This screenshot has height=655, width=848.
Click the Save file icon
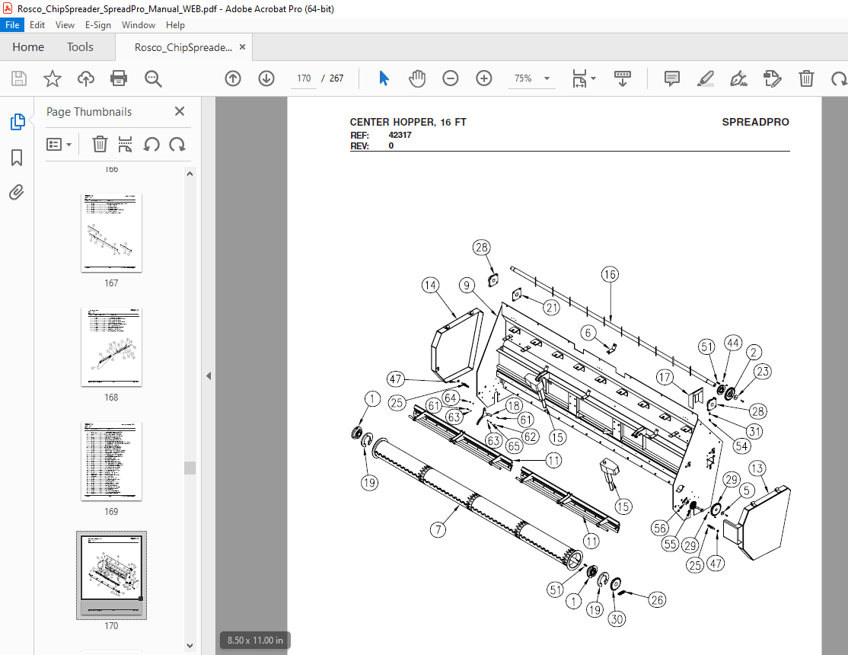(x=19, y=78)
